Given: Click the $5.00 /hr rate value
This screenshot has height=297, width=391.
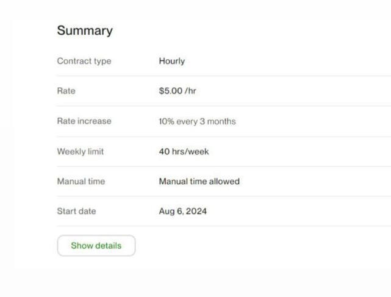Looking at the screenshot, I should point(178,91).
